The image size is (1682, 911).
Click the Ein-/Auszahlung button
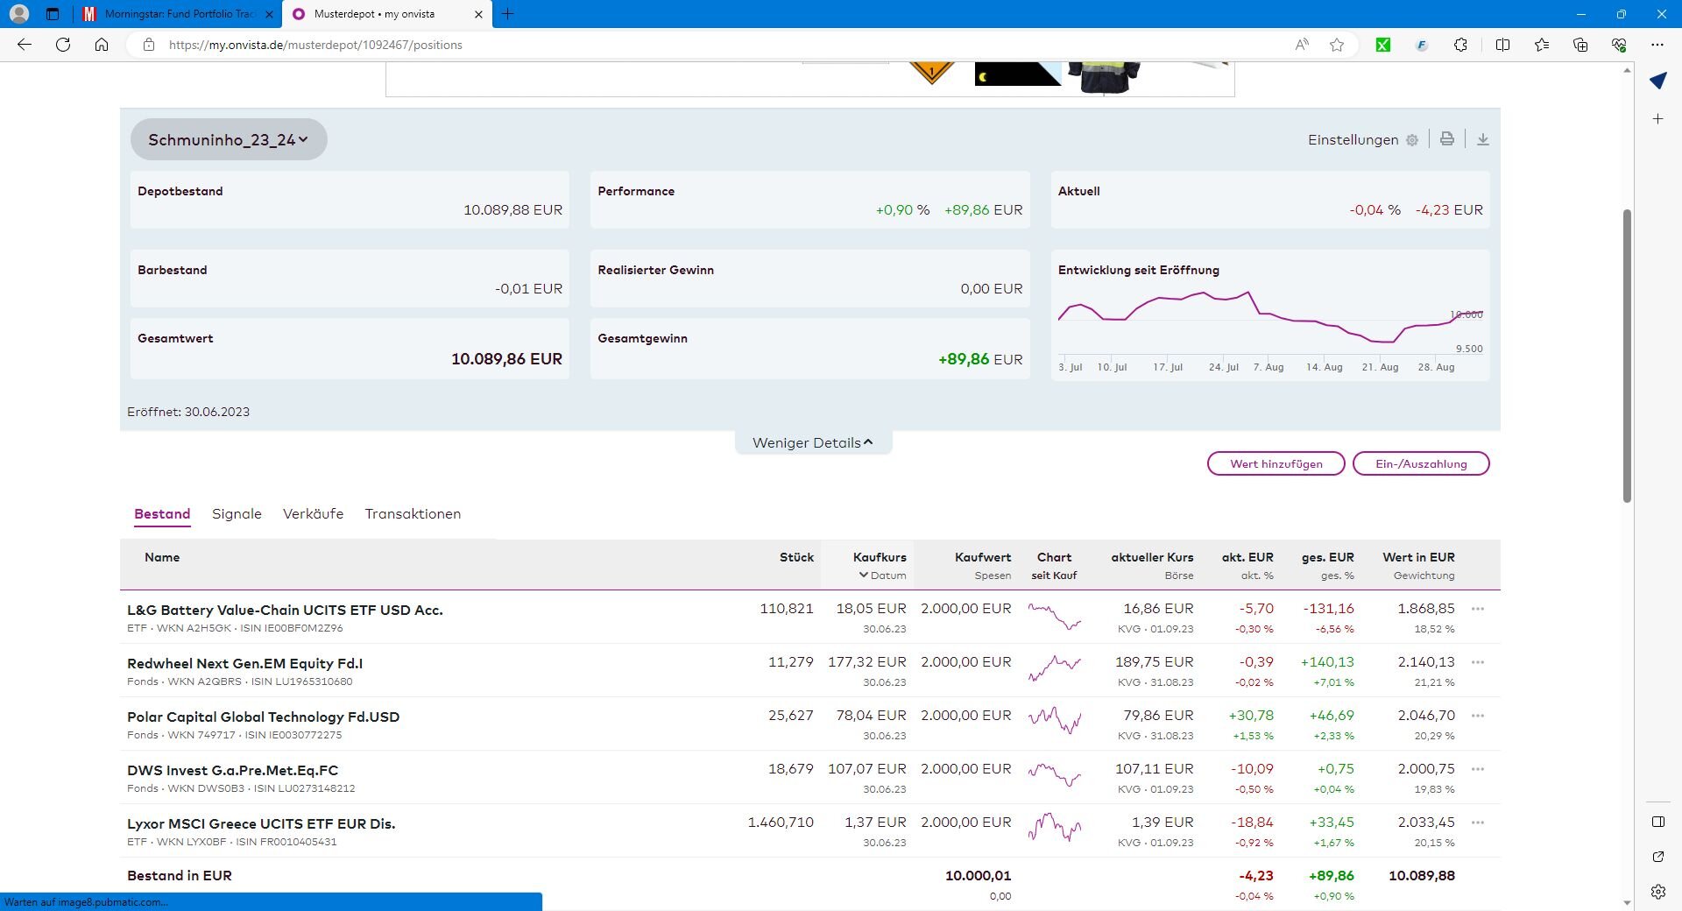click(1420, 463)
